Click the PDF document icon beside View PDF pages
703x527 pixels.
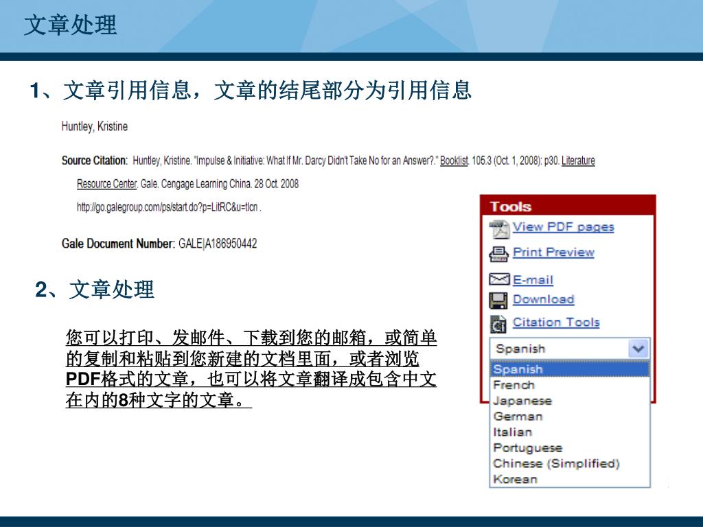[x=500, y=229]
